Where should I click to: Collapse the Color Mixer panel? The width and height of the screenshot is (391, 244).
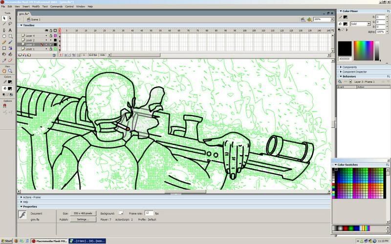[341, 11]
